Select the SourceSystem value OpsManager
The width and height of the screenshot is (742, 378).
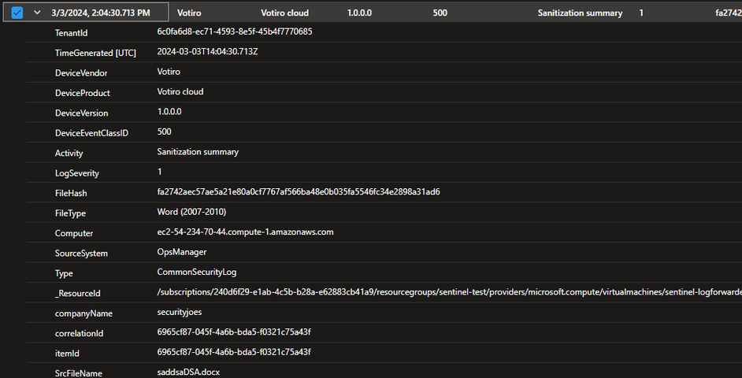click(182, 252)
